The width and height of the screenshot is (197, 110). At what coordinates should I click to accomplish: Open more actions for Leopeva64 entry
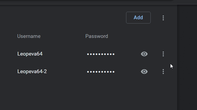163,54
